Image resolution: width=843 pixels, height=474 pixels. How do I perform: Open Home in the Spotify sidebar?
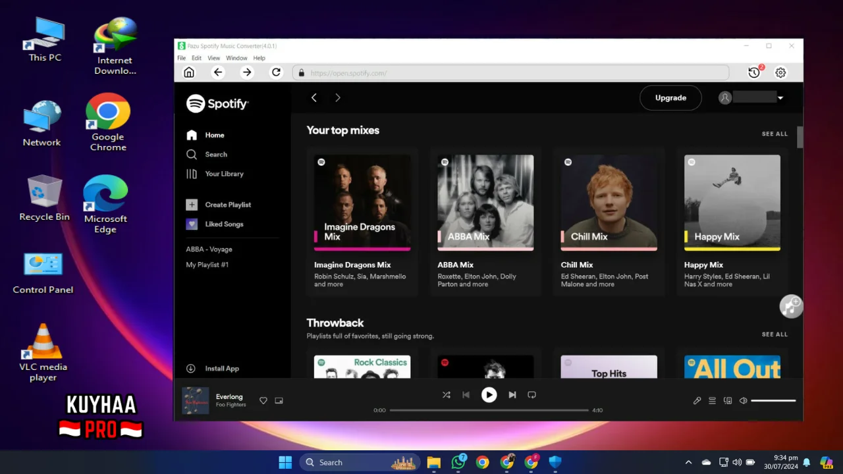click(206, 135)
